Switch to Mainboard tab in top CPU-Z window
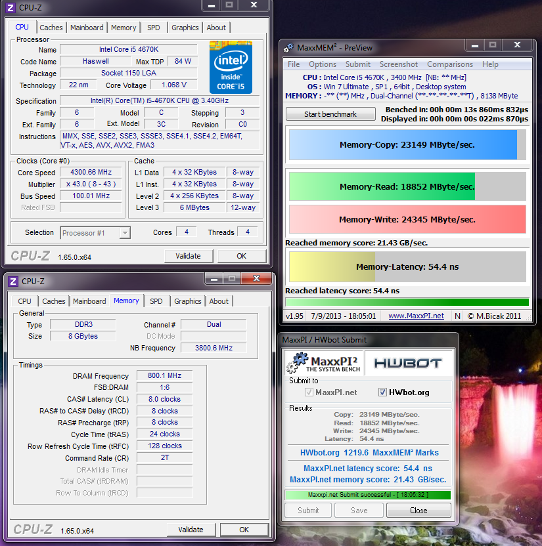 pos(87,28)
